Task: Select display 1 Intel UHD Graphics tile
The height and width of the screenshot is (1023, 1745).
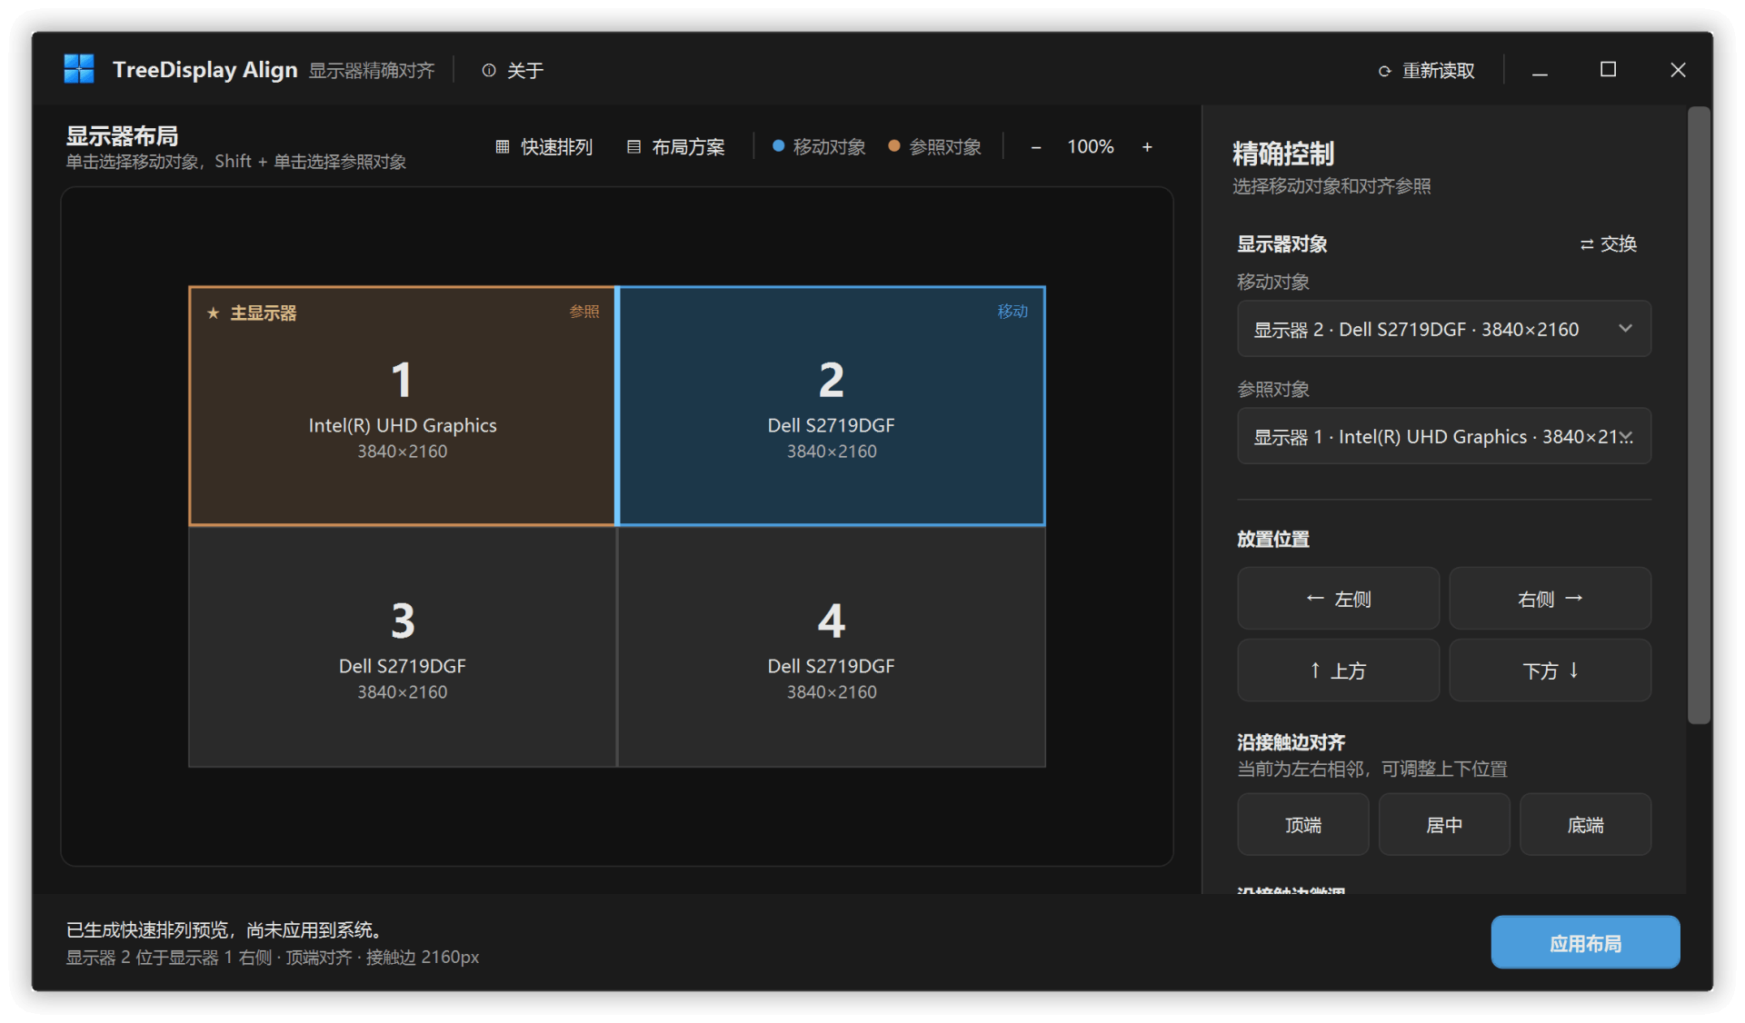Action: coord(402,406)
